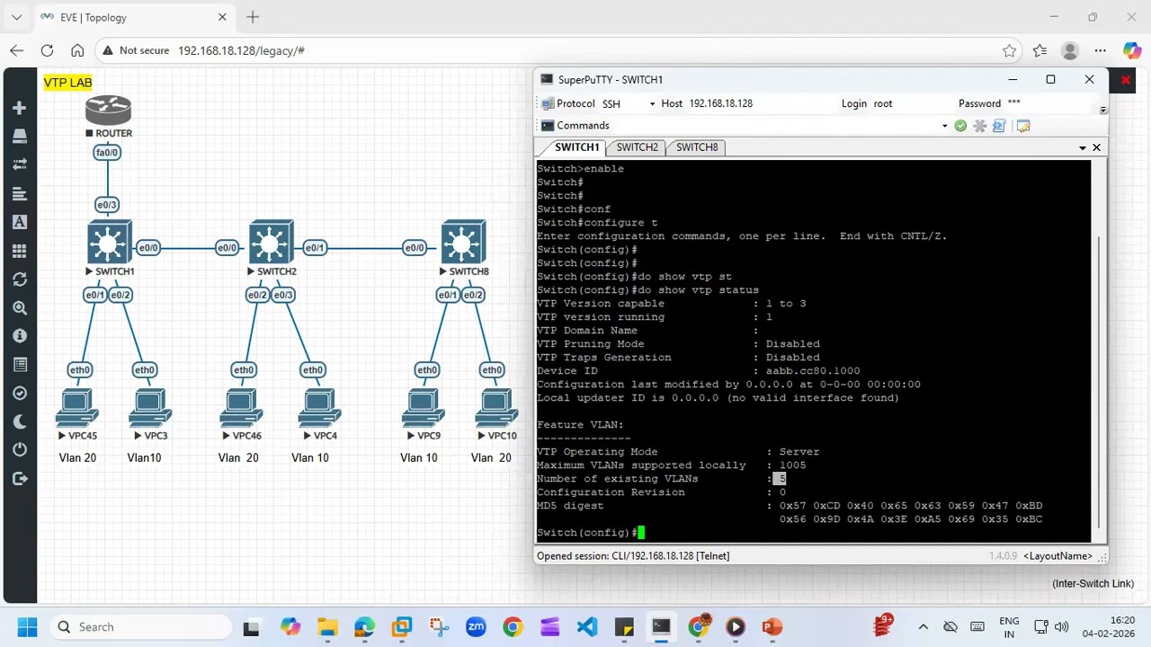
Task: Click the Zoom magnifier icon in EVE sidebar
Action: point(20,308)
